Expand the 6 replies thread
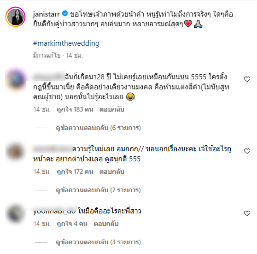Viewport: 257px width, 254px height. coord(98,128)
